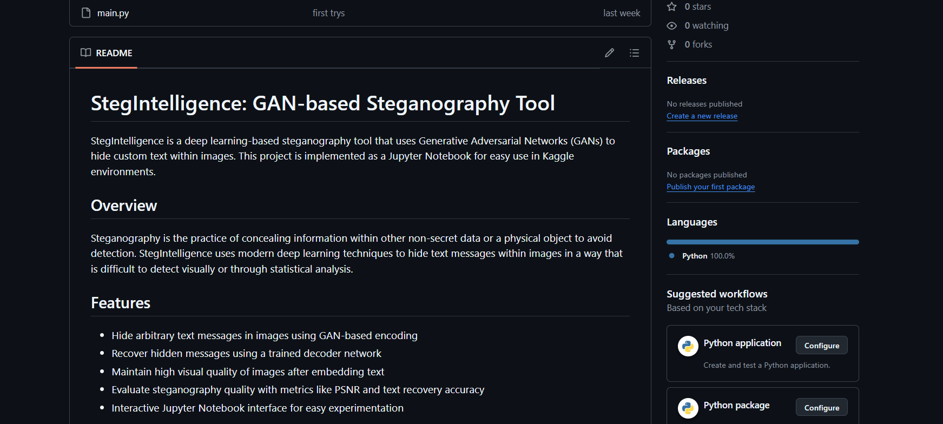The image size is (943, 424).
Task: Click the 'Python package' workflow title
Action: click(736, 405)
